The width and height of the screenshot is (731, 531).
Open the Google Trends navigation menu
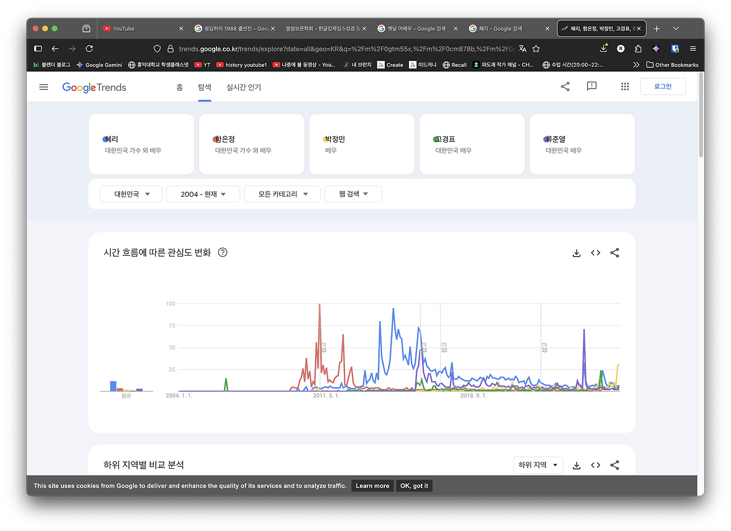coord(43,87)
